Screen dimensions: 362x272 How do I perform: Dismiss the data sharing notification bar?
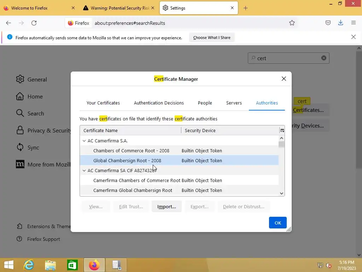coord(353,37)
